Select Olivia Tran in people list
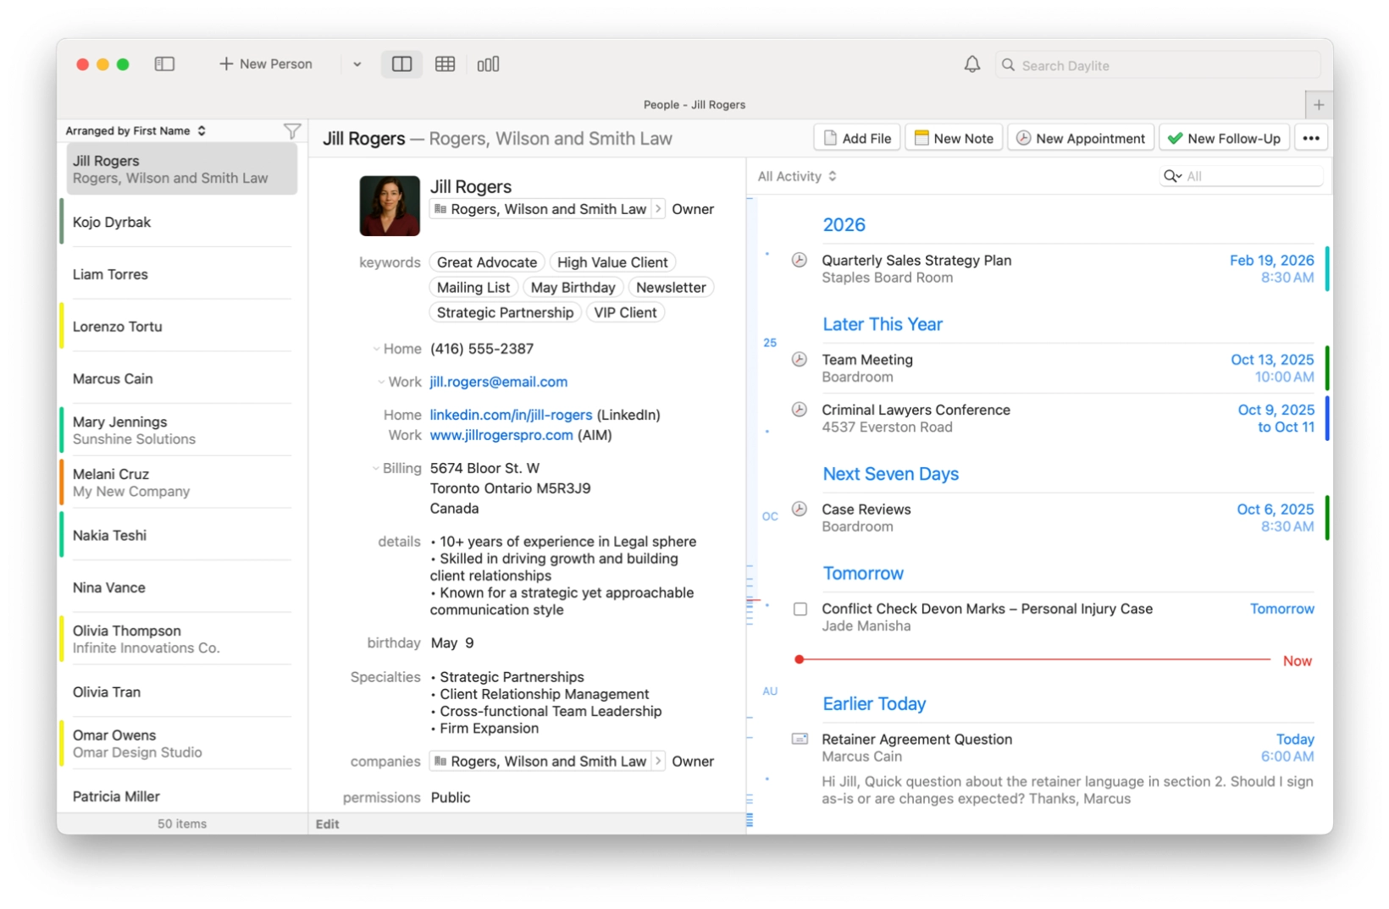Viewport: 1389px width, 909px height. click(x=181, y=692)
